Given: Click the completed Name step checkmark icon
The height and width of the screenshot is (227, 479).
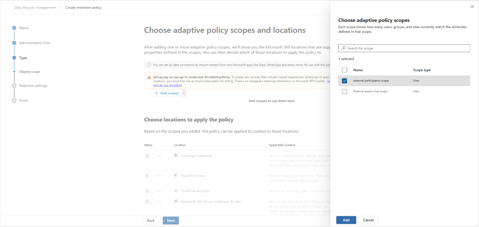Looking at the screenshot, I should 14,28.
